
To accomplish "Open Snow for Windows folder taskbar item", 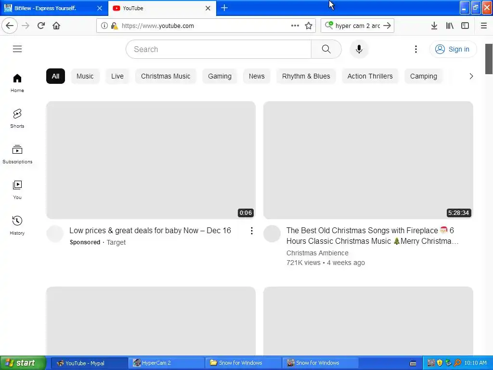I will pyautogui.click(x=243, y=363).
